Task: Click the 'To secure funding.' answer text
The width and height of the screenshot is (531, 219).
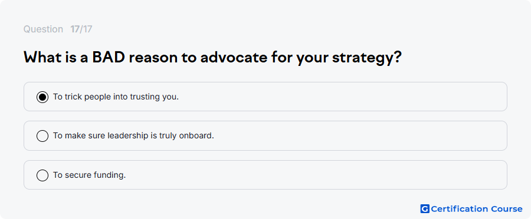Action: (90, 175)
